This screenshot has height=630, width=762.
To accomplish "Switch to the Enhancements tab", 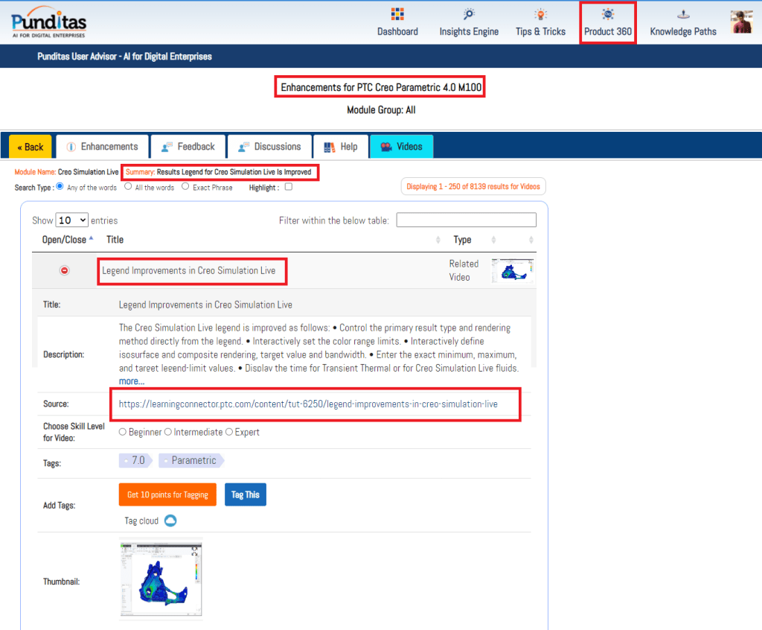I will click(101, 147).
